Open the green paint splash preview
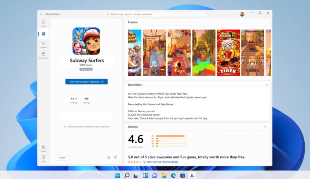Screen dimensions: 310x179 tap(204, 52)
